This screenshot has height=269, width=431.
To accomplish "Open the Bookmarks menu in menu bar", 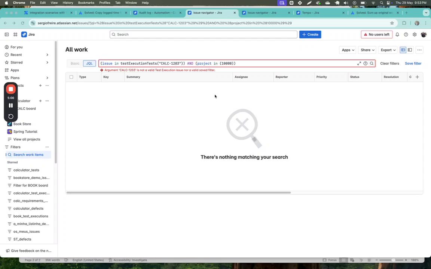I will pos(86,3).
